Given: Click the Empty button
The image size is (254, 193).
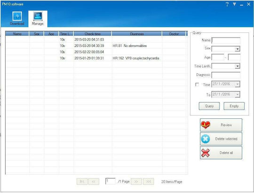Looking at the screenshot, I should (234, 106).
